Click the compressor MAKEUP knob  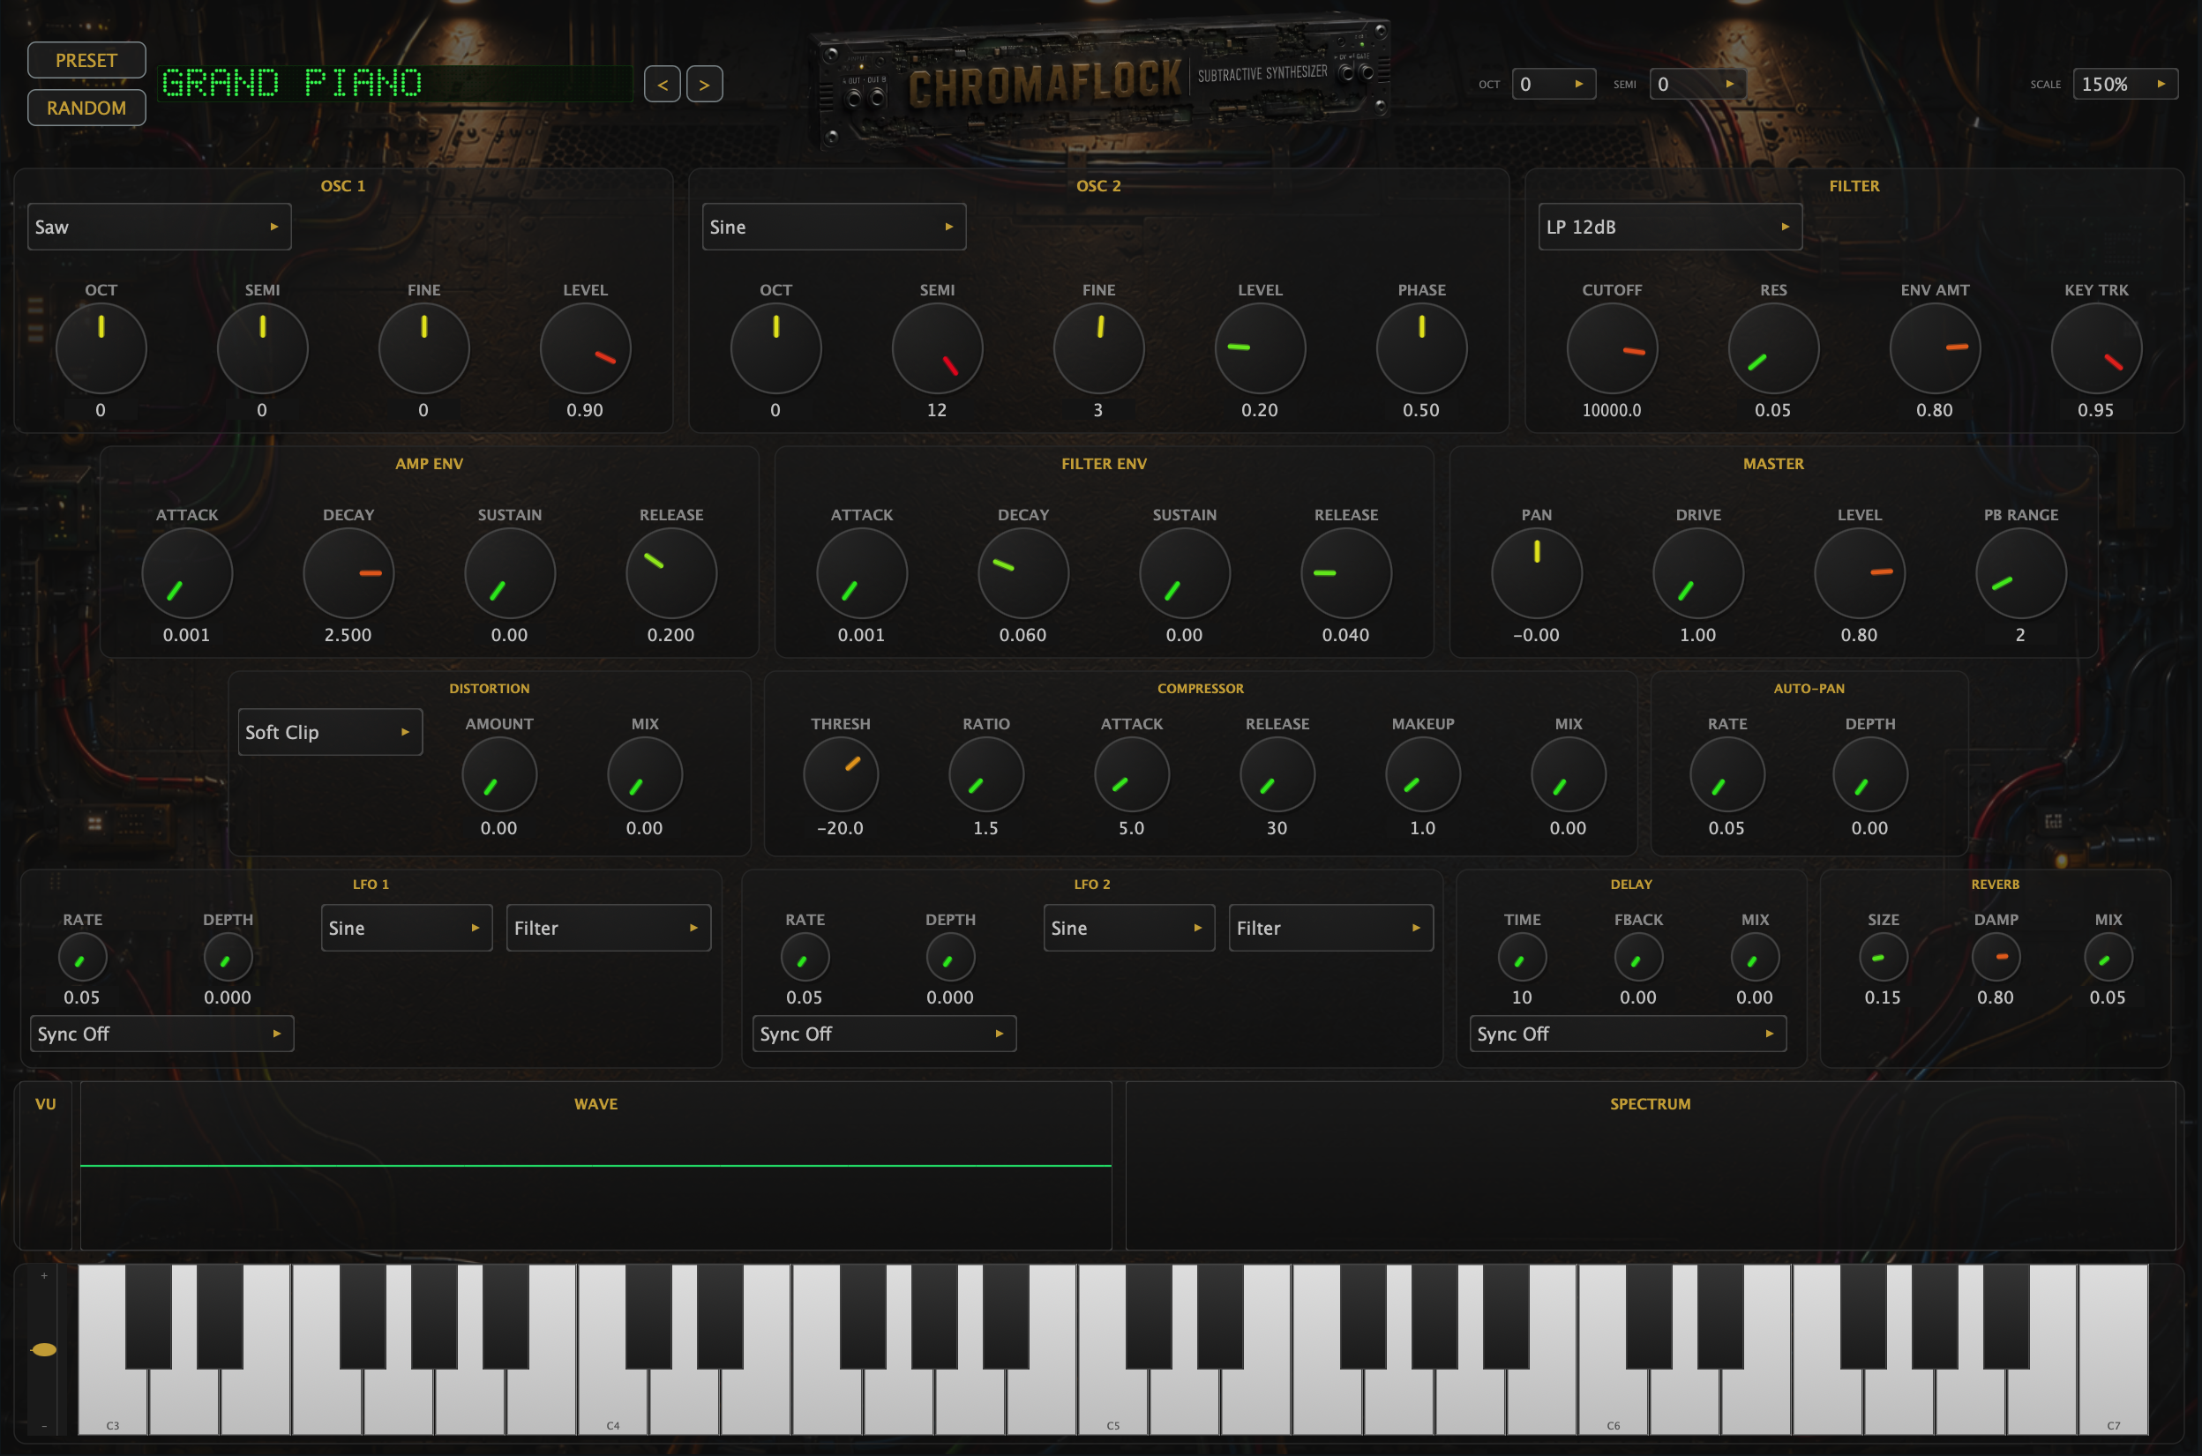tap(1423, 774)
